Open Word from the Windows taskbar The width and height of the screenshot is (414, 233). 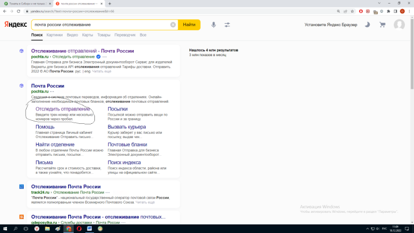(x=89, y=228)
